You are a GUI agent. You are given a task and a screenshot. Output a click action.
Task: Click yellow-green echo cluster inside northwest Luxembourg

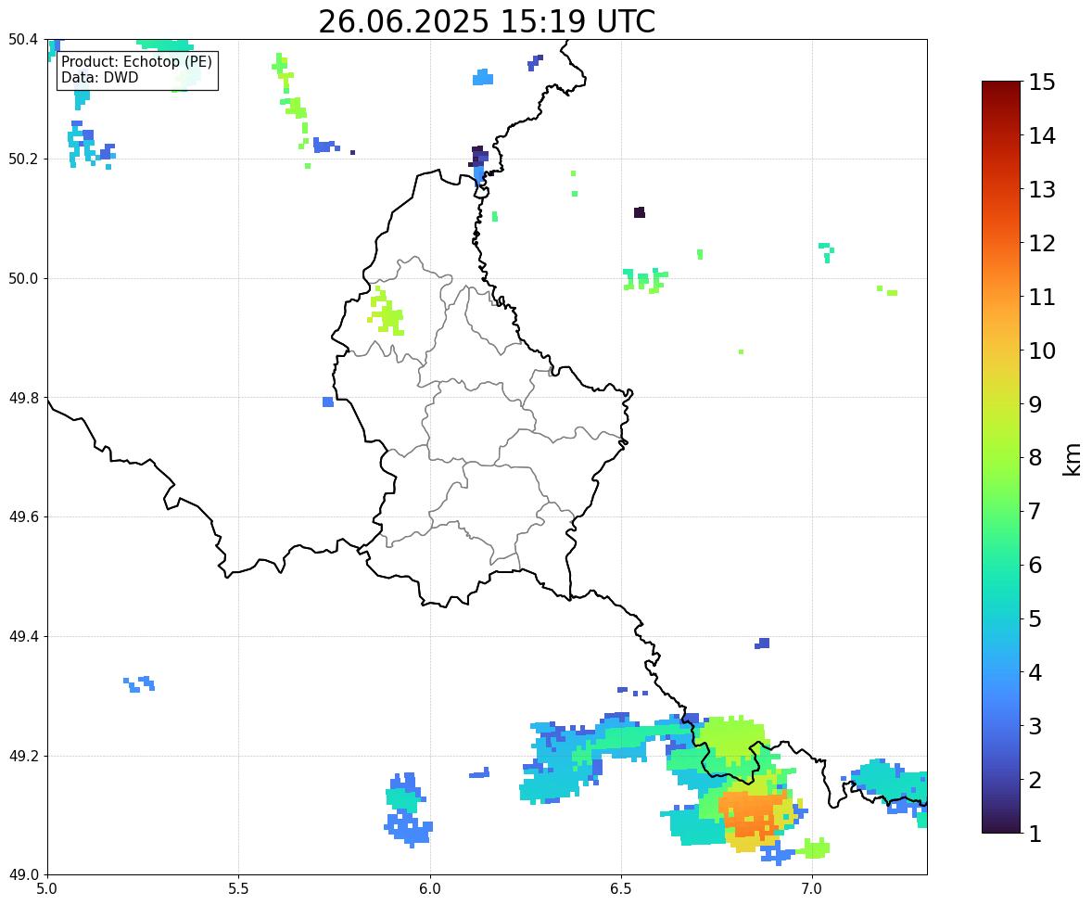click(387, 312)
